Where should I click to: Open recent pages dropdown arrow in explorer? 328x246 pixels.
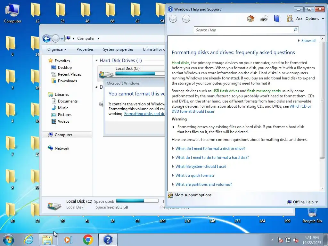pyautogui.click(x=62, y=39)
